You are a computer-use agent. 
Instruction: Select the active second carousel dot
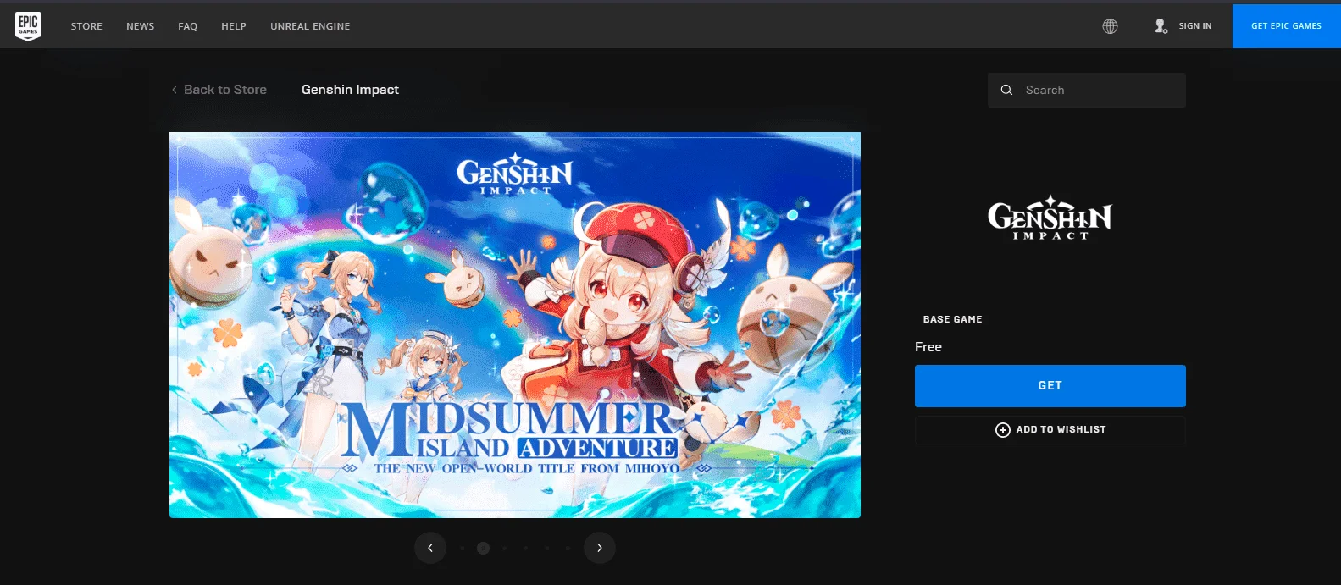[483, 548]
